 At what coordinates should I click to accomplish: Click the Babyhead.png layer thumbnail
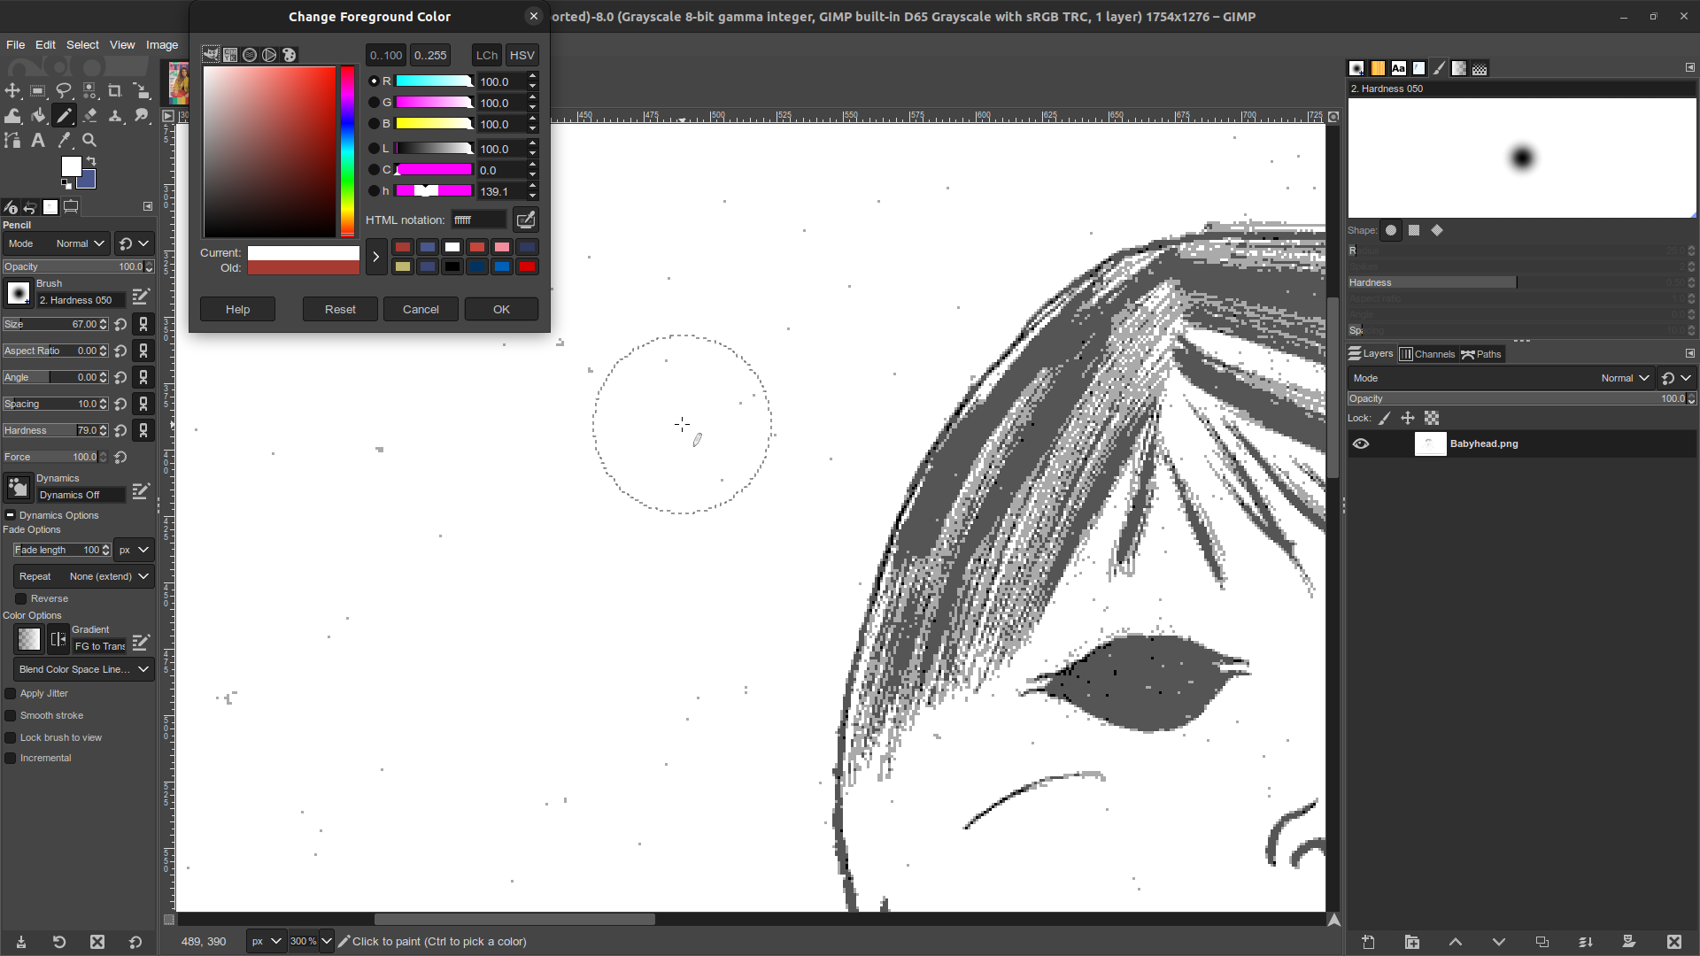click(x=1429, y=443)
